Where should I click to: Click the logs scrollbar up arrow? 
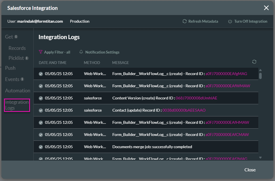[x=261, y=70]
